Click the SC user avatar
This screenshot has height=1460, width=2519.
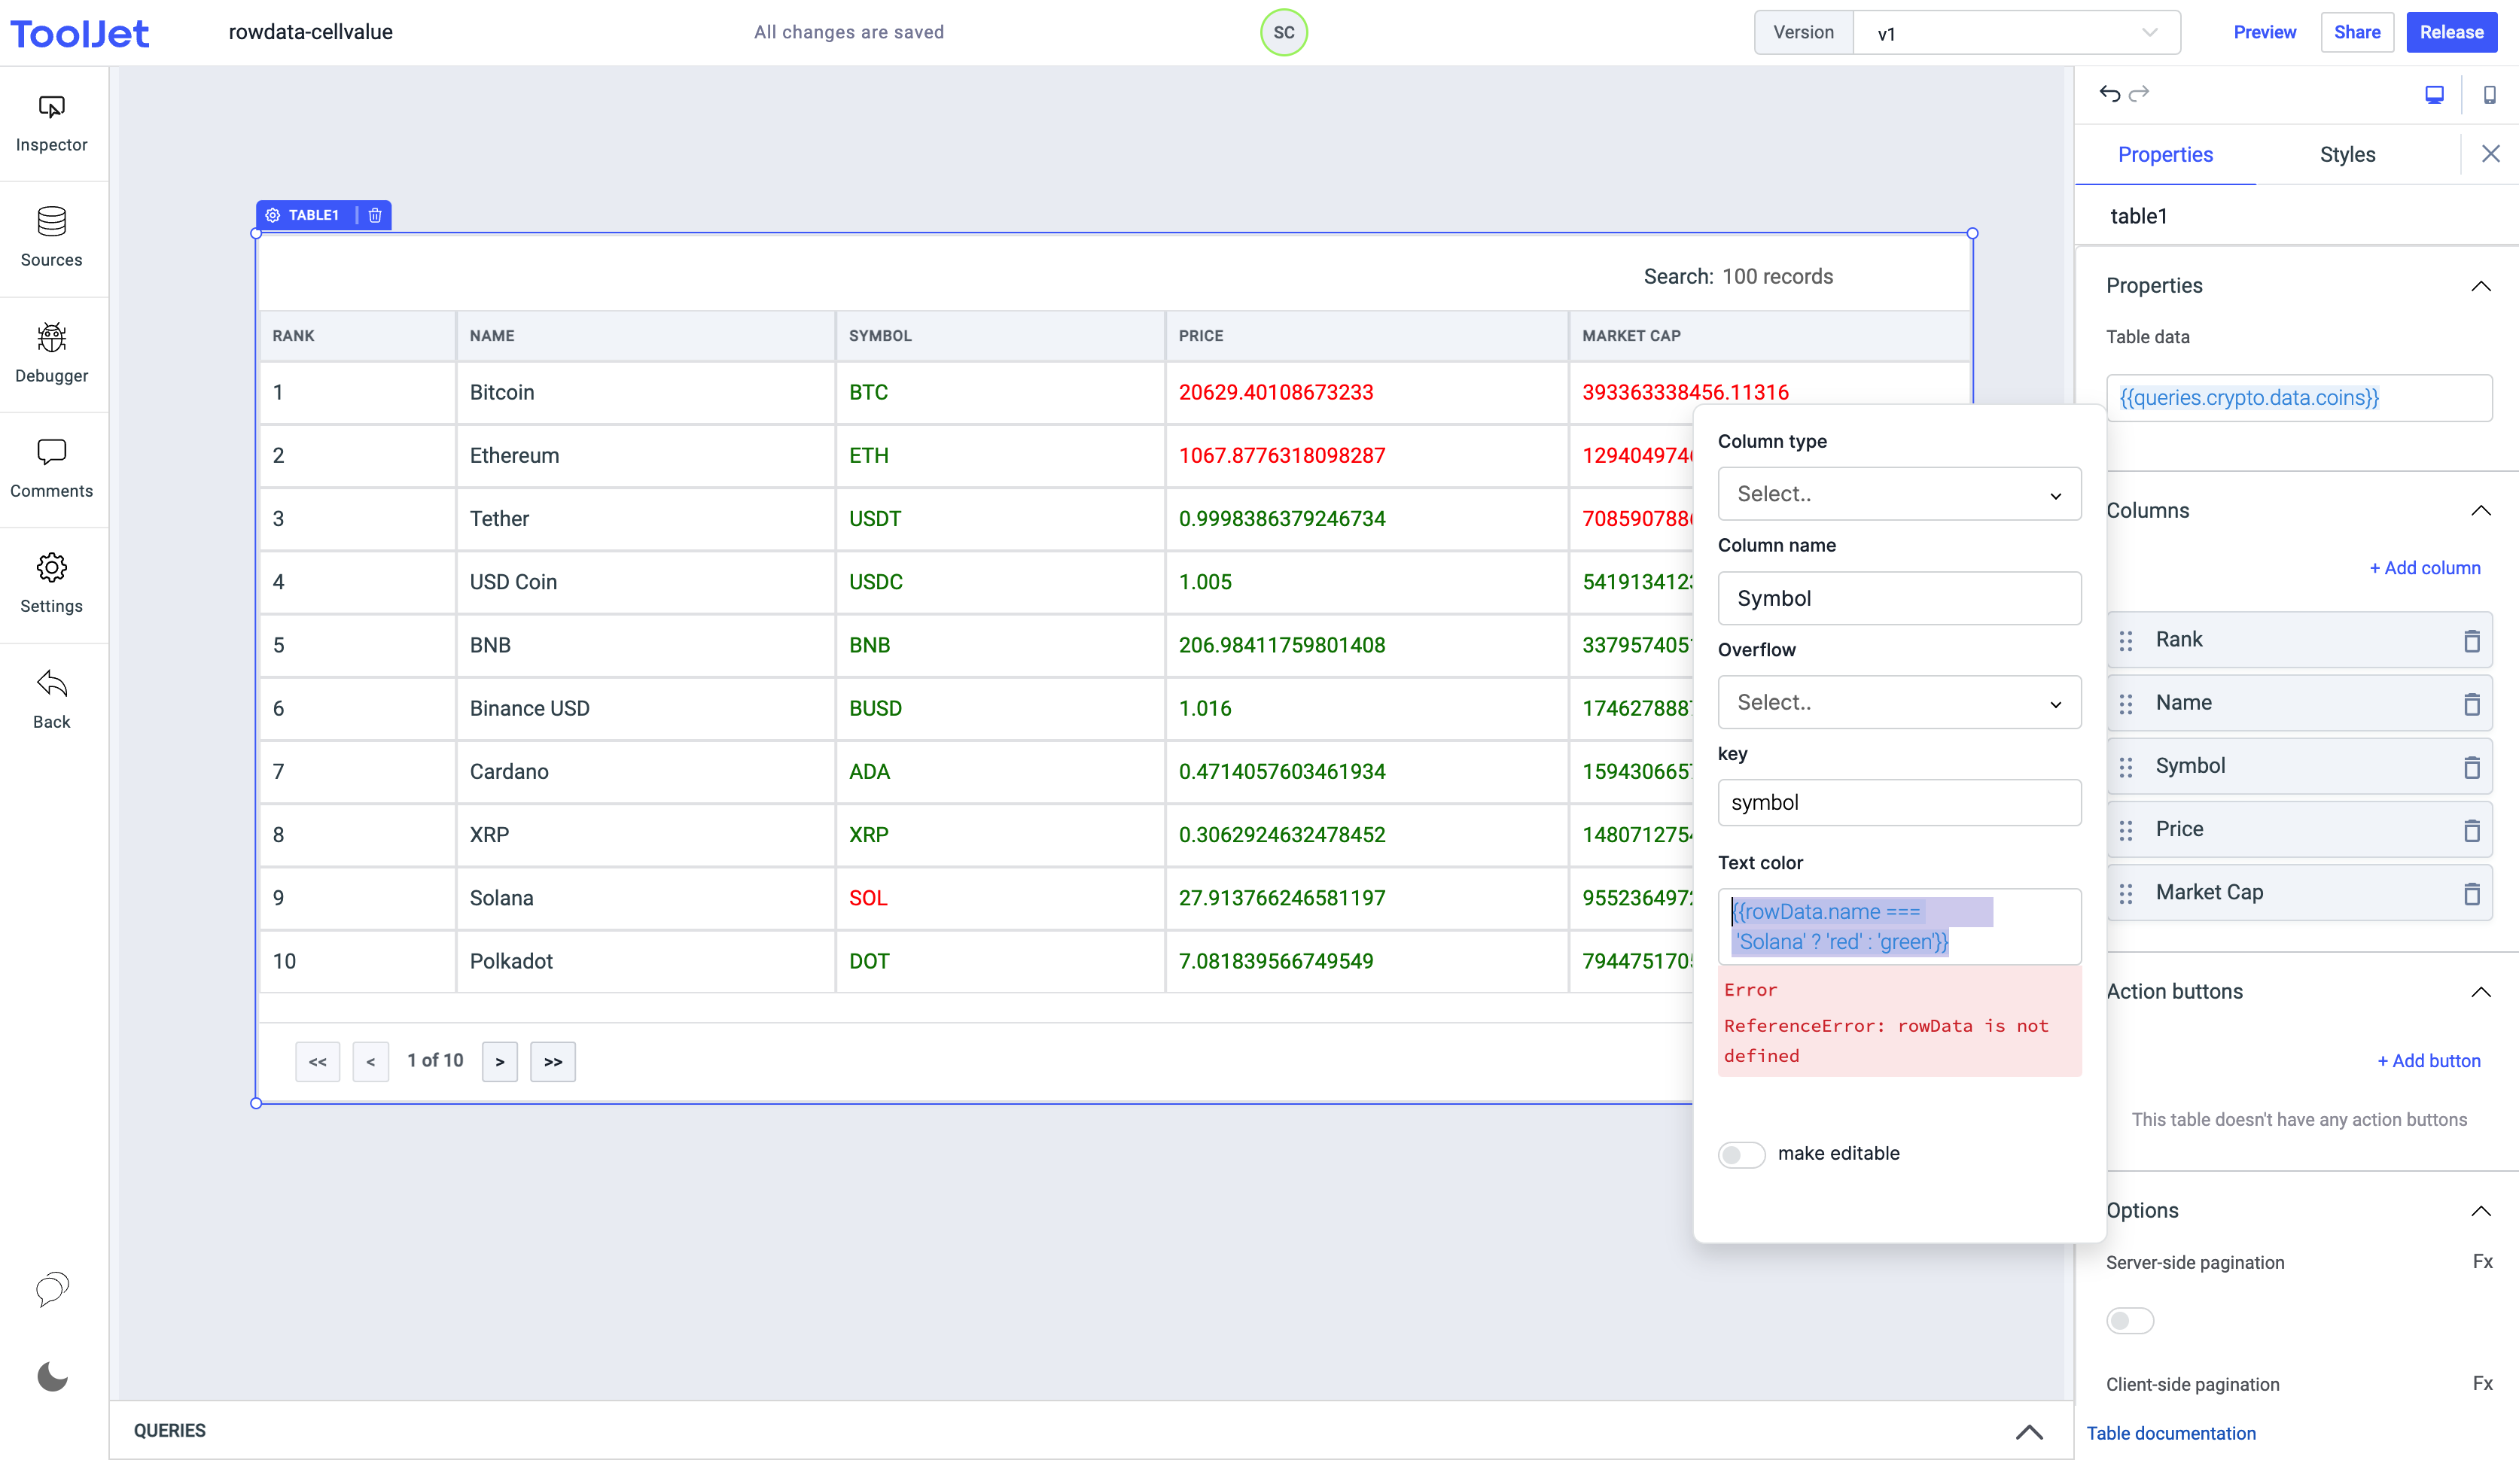click(1284, 32)
